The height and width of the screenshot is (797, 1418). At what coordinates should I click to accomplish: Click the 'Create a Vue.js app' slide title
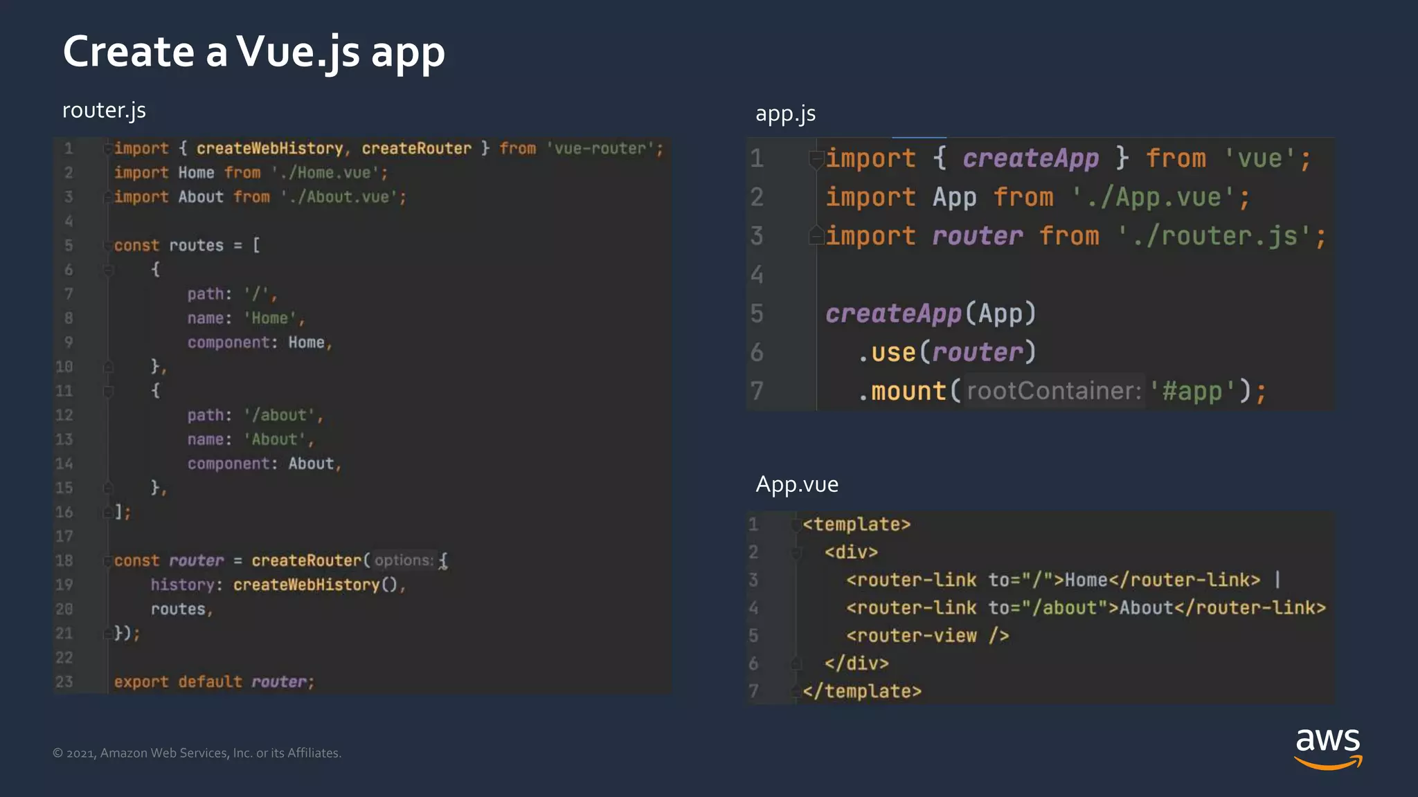(x=253, y=53)
